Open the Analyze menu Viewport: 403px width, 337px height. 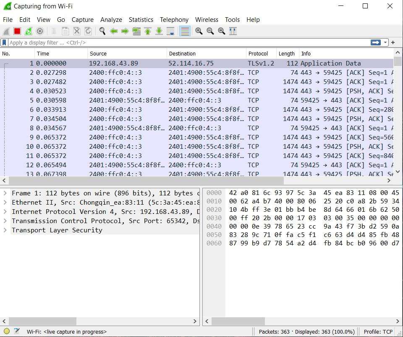[111, 20]
